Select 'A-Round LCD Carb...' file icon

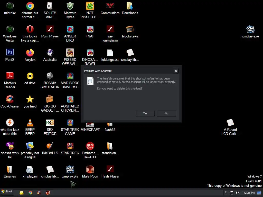(x=230, y=127)
